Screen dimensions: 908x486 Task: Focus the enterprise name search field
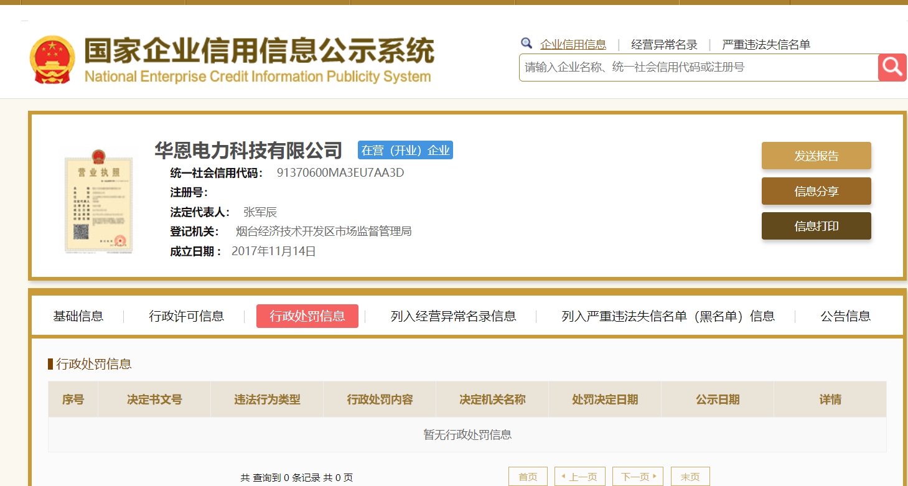[x=698, y=67]
